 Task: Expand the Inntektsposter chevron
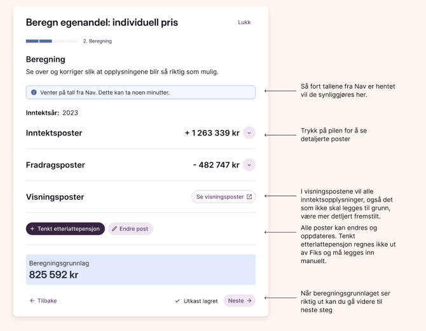[x=249, y=133]
